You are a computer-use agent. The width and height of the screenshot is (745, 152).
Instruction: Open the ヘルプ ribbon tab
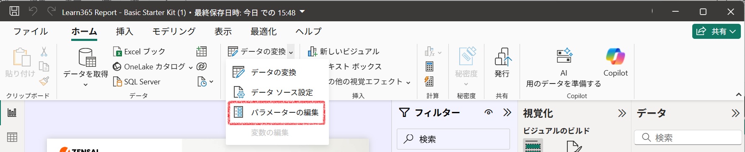tap(308, 31)
